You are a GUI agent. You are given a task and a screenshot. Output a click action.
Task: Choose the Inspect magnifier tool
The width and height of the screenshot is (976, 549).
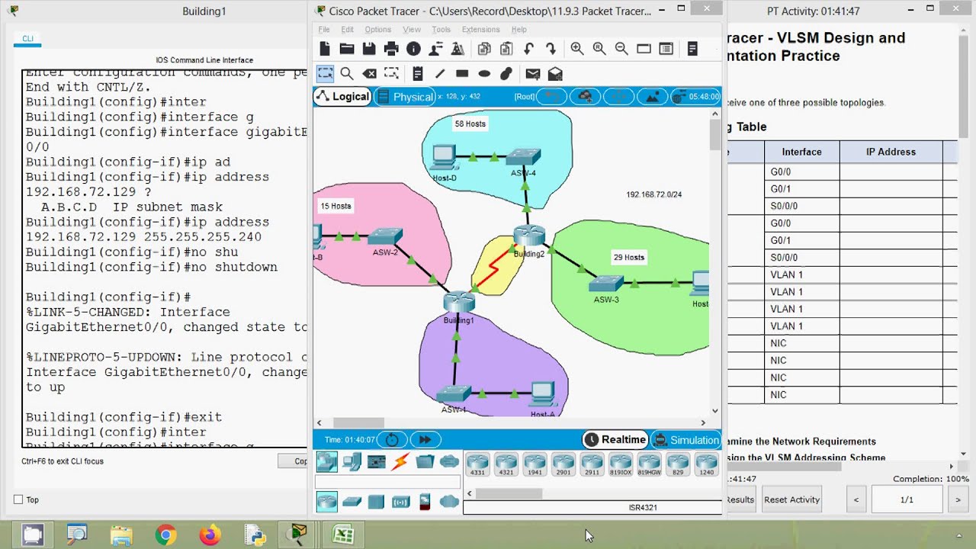(347, 74)
